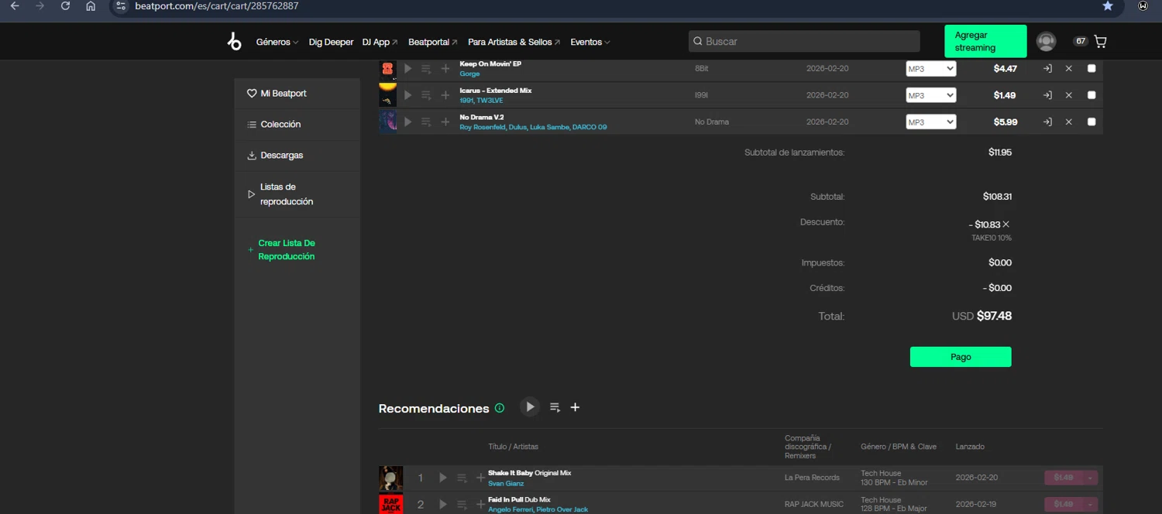The image size is (1162, 514).
Task: Select the Keep On Movin' EP checkbox
Action: click(1092, 68)
